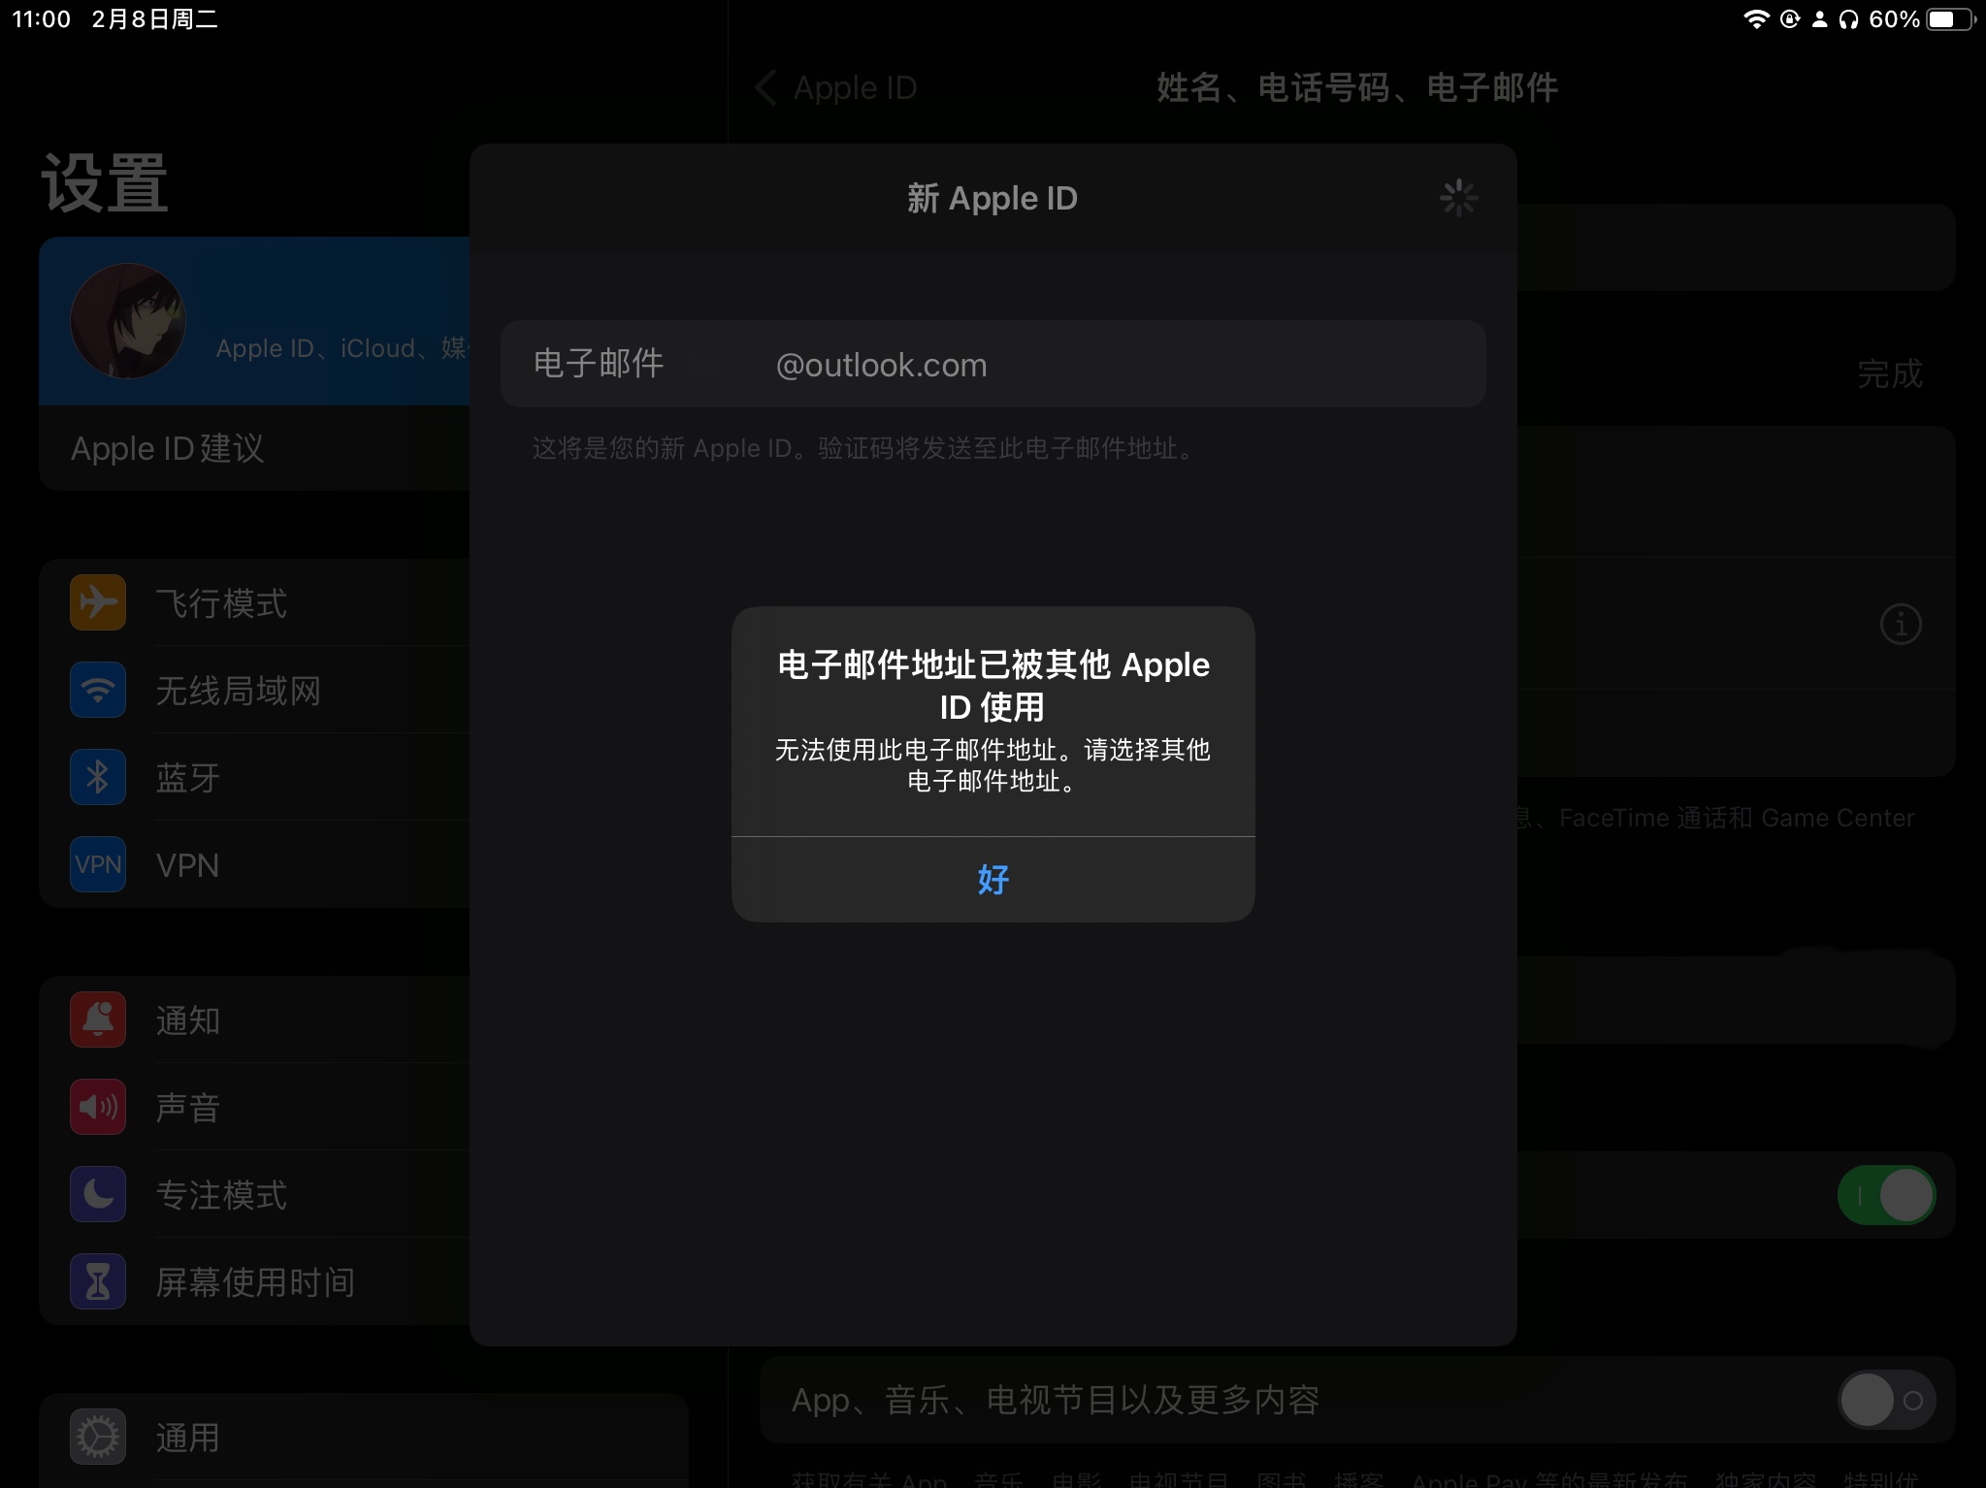Viewport: 1986px width, 1488px height.
Task: Select the Sounds (声音) speaker icon
Action: (98, 1107)
